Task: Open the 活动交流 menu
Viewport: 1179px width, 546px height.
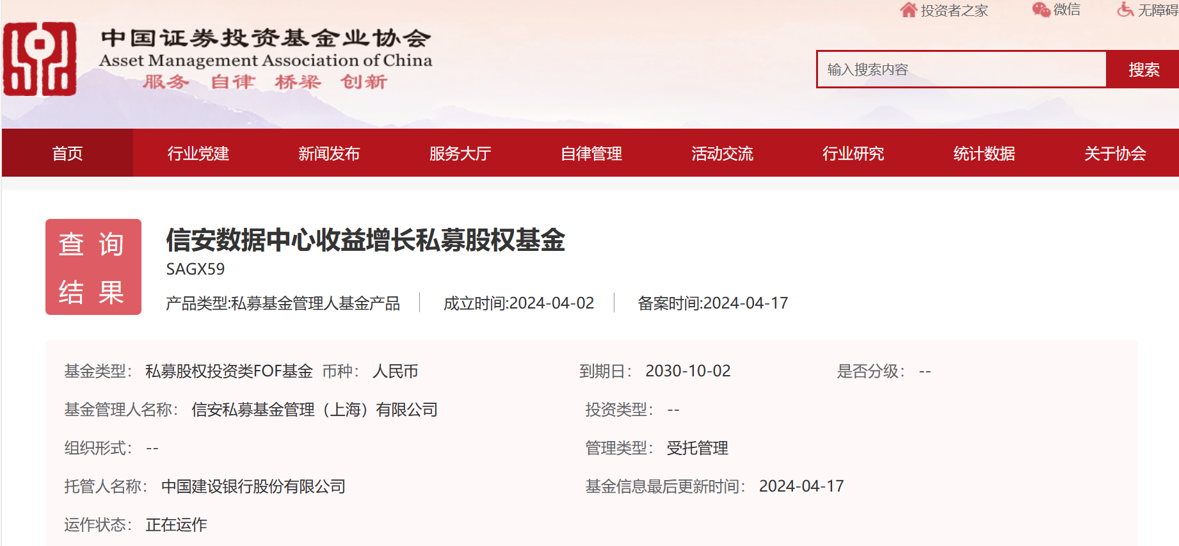Action: [722, 153]
